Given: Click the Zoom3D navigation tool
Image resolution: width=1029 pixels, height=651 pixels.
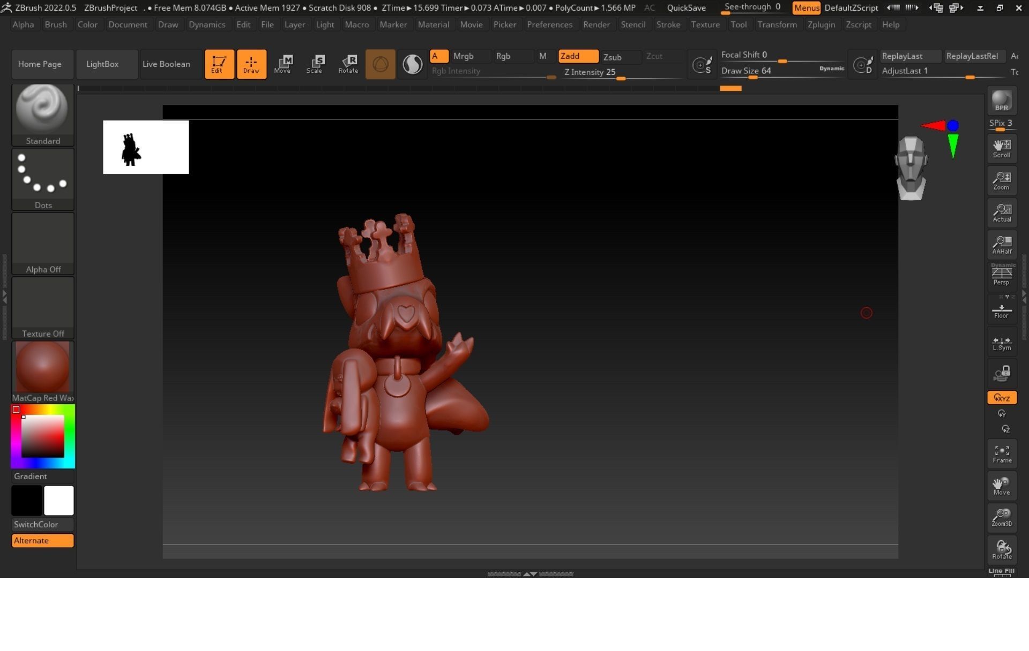Looking at the screenshot, I should 1002,518.
